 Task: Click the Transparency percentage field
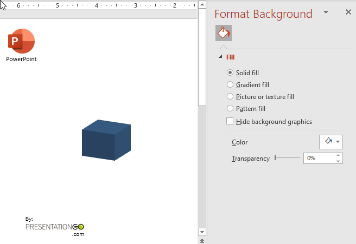(319, 158)
